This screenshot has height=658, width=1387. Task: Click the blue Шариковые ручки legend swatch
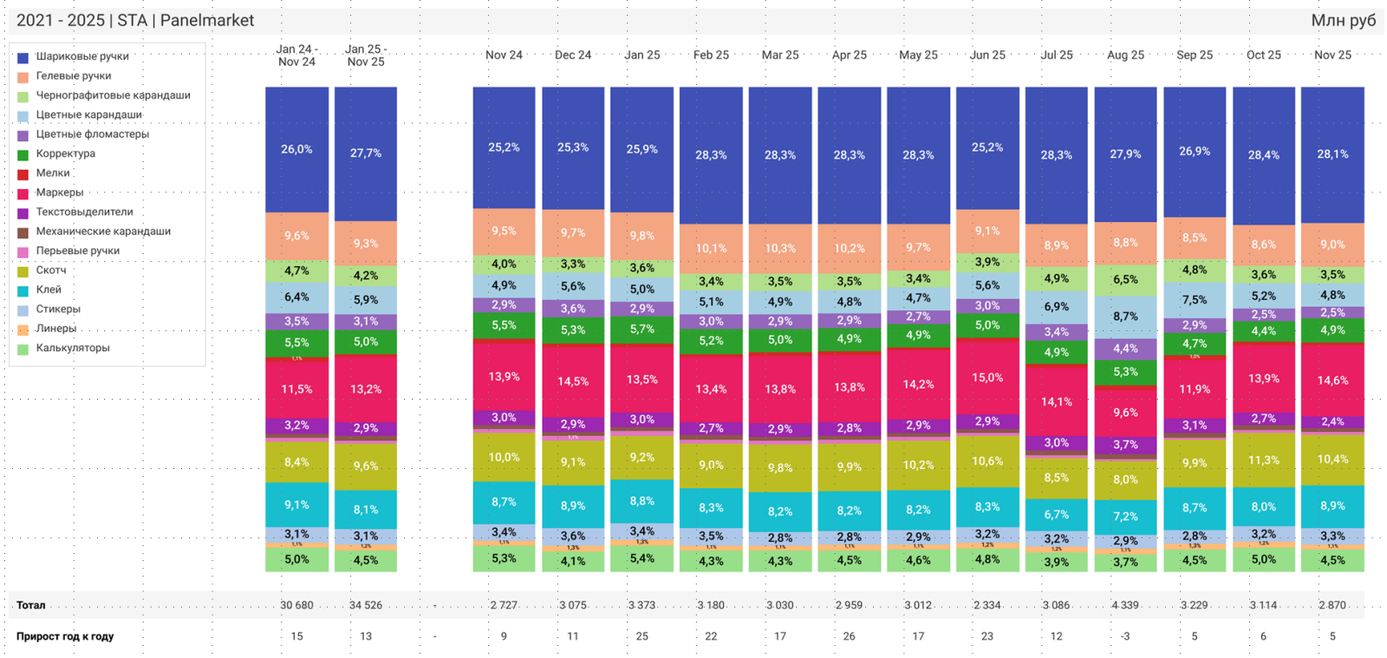(23, 57)
